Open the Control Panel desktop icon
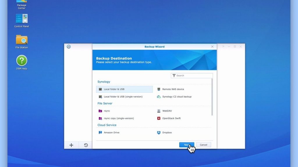The image size is (298, 167). coord(22,19)
